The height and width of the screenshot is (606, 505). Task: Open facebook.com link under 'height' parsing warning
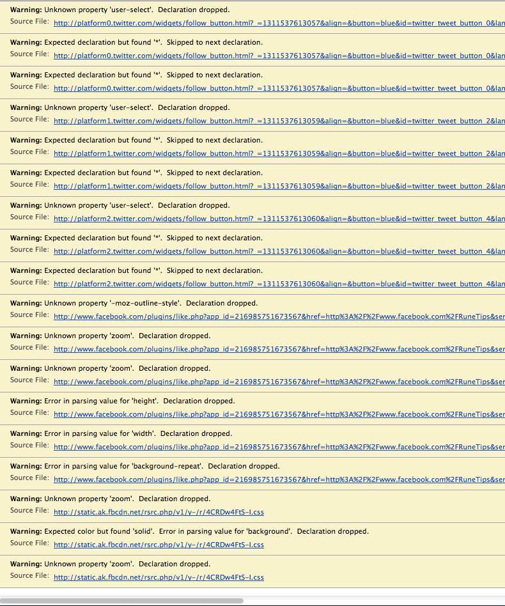tap(279, 414)
